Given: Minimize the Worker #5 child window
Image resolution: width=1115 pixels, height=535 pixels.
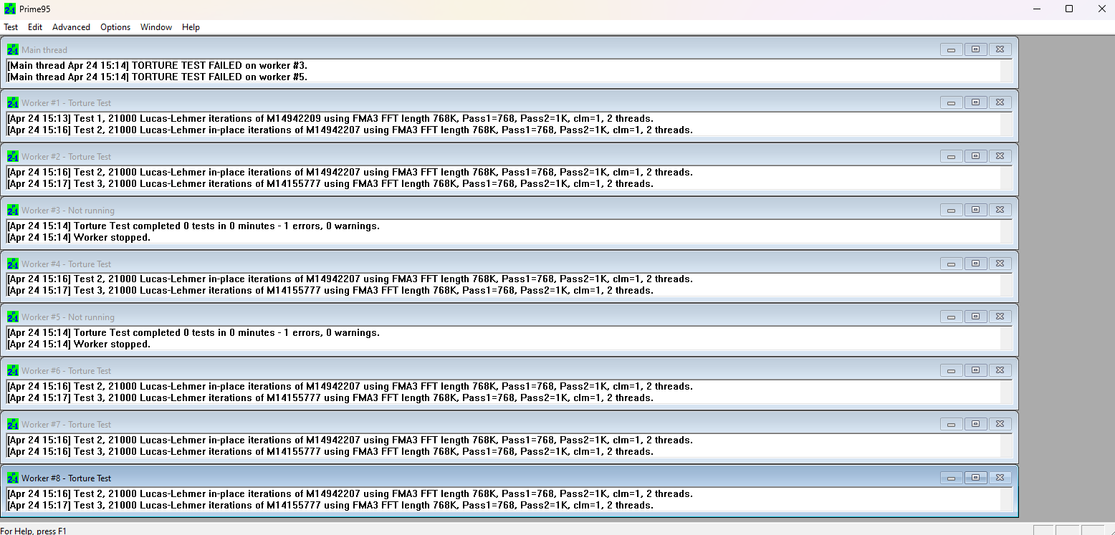Looking at the screenshot, I should click(x=952, y=317).
